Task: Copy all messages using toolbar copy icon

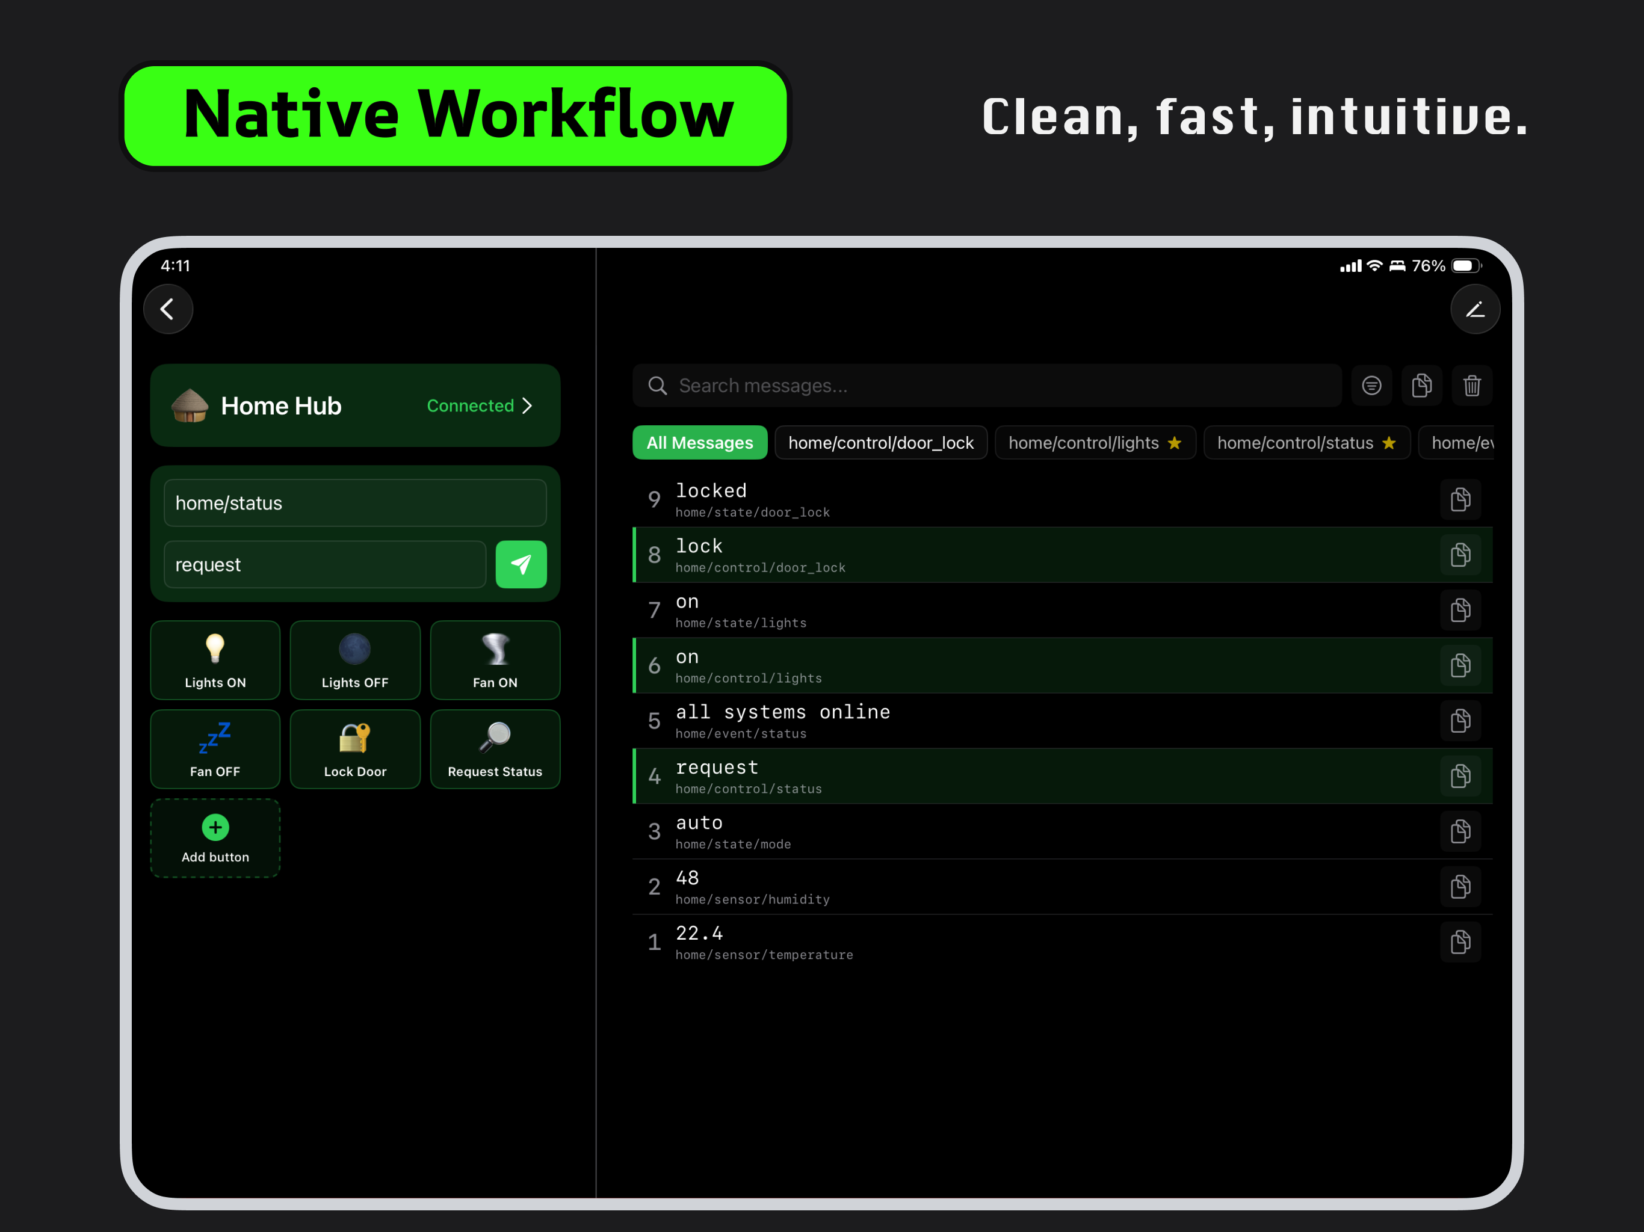Action: pos(1421,386)
